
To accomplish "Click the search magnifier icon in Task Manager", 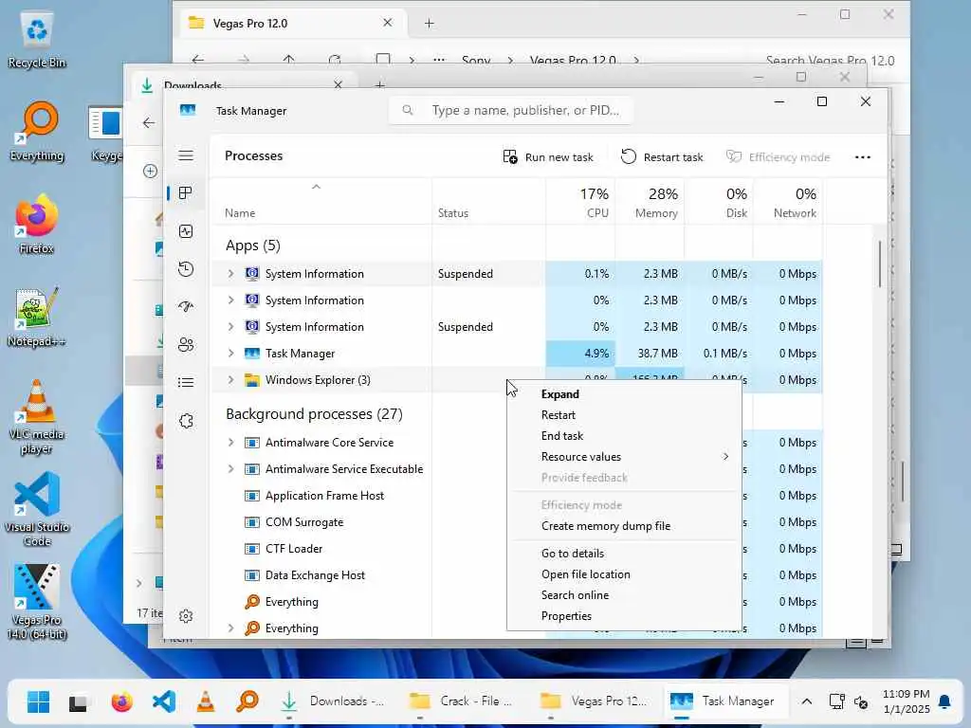I will pyautogui.click(x=408, y=110).
